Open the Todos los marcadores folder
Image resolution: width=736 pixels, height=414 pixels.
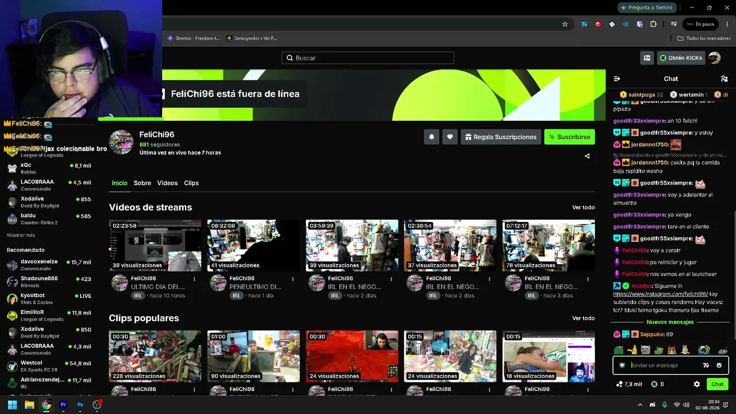[x=704, y=39]
